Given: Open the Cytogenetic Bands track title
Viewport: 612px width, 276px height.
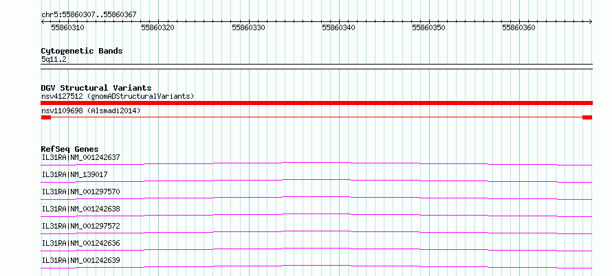Looking at the screenshot, I should point(82,51).
